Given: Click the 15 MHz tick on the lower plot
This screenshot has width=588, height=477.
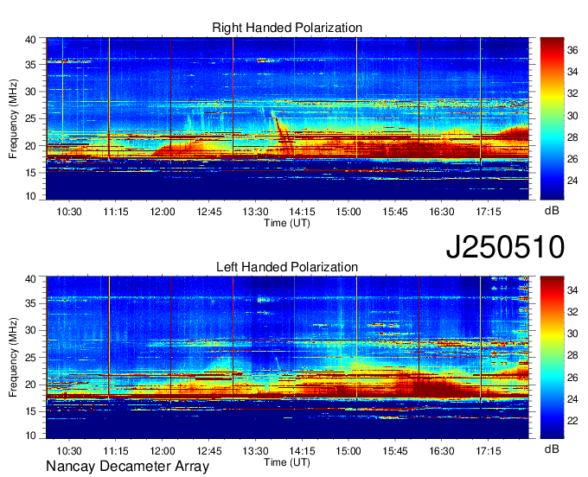Looking at the screenshot, I should [x=30, y=411].
